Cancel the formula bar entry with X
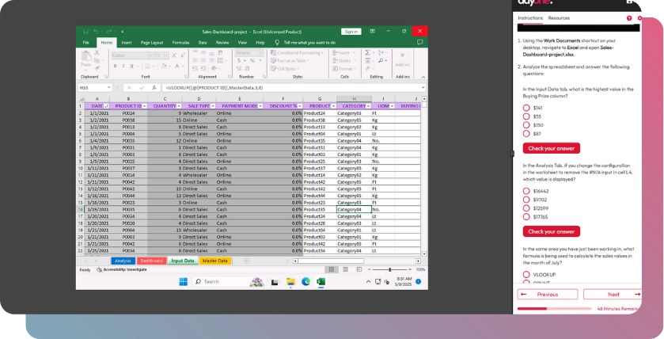The image size is (664, 339). pos(129,88)
